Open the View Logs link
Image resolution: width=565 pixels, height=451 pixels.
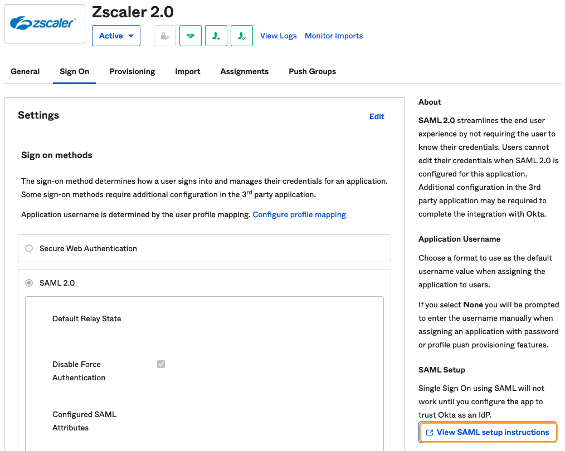click(279, 36)
